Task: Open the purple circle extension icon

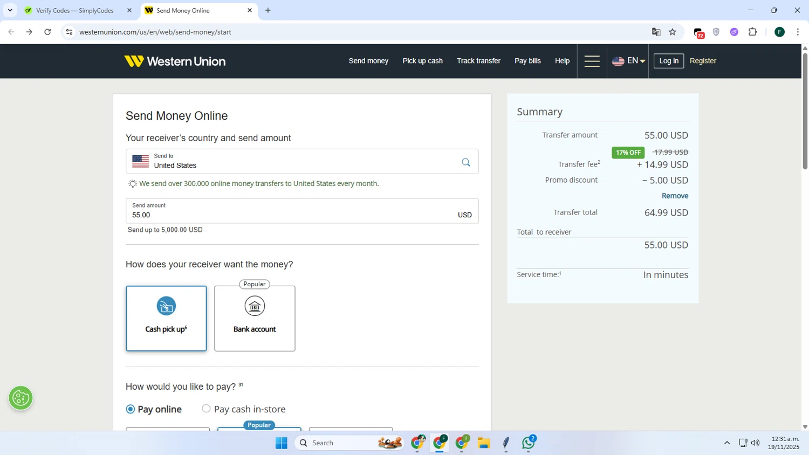Action: tap(734, 32)
